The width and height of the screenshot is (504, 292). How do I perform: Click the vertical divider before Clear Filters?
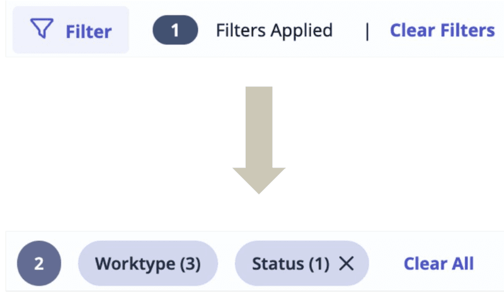click(367, 31)
